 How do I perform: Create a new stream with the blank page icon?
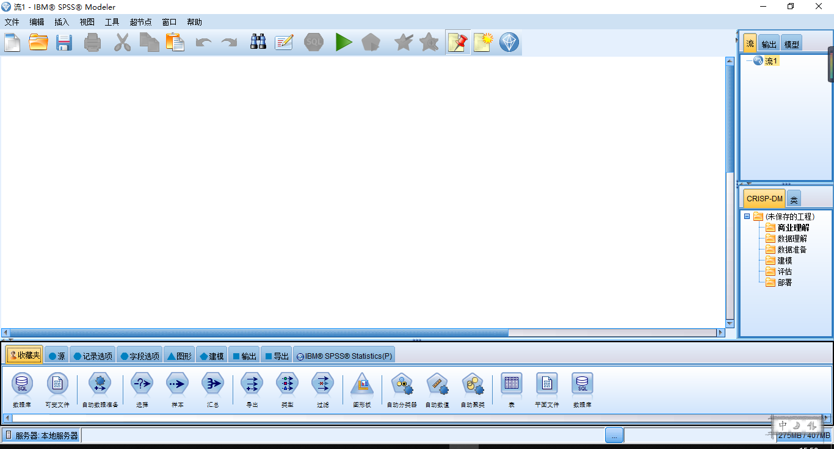13,43
